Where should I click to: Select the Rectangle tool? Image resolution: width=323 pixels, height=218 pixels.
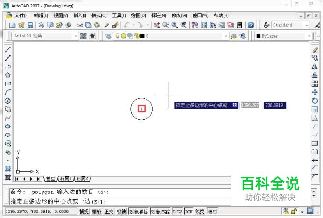coord(7,84)
